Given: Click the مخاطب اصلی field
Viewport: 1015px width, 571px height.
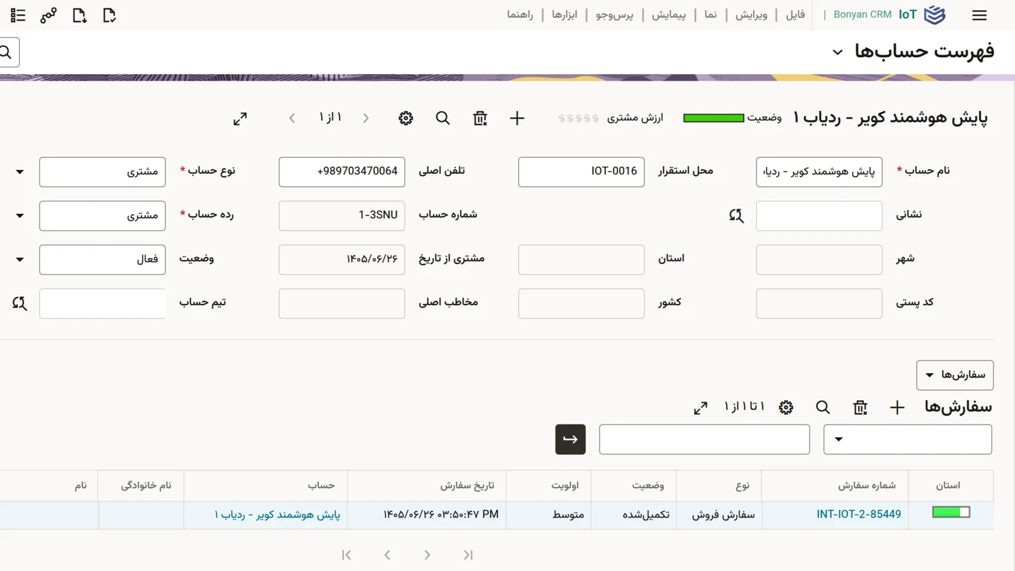Looking at the screenshot, I should click(x=341, y=303).
